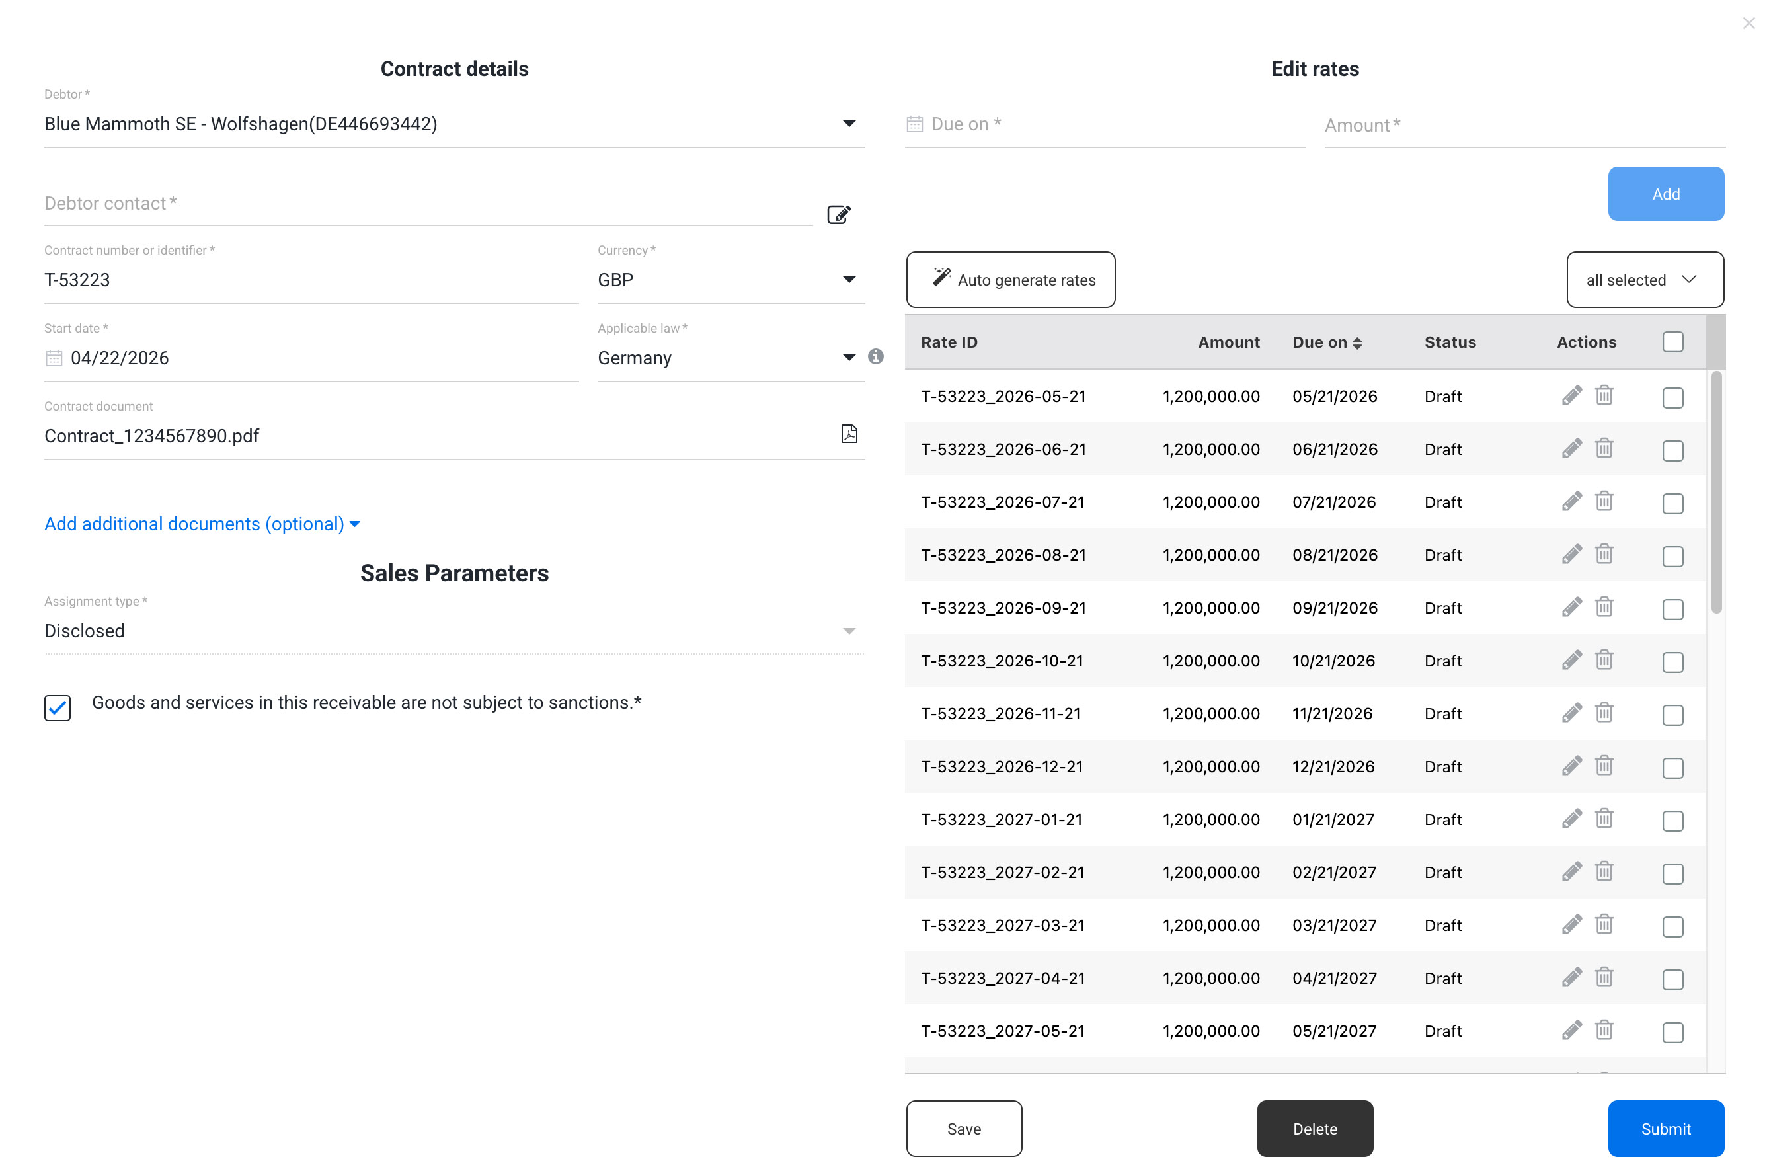
Task: Delete rate T-53223_2026-08-21 using trash icon
Action: [1604, 554]
